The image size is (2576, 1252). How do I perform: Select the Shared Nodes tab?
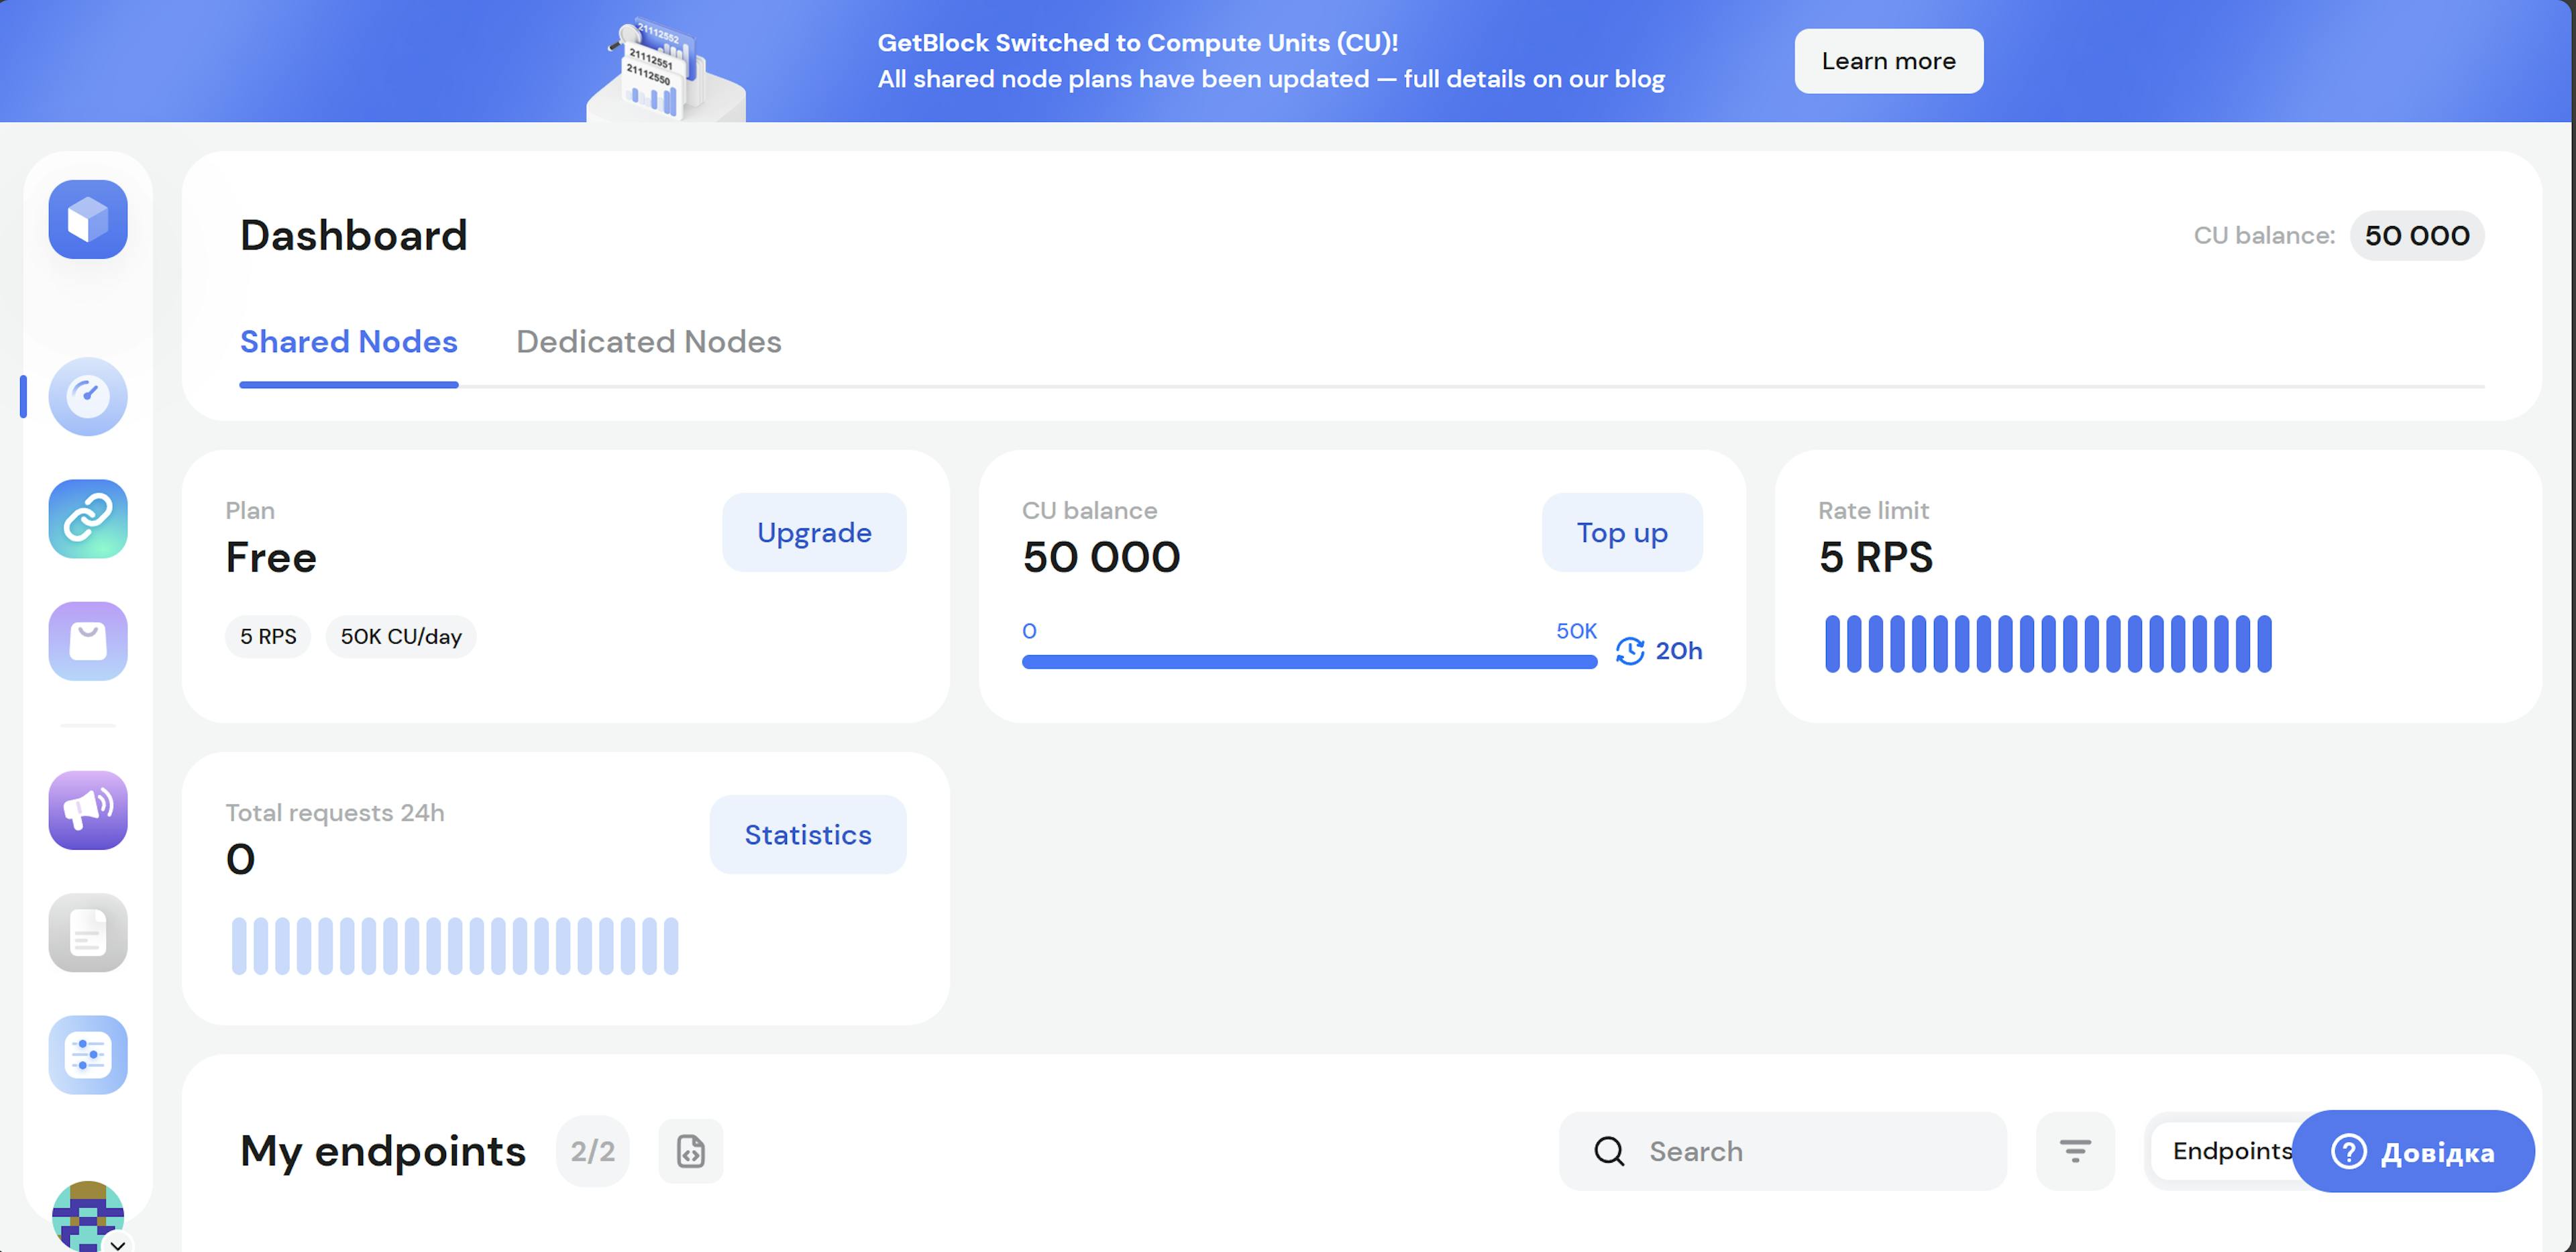(x=348, y=342)
